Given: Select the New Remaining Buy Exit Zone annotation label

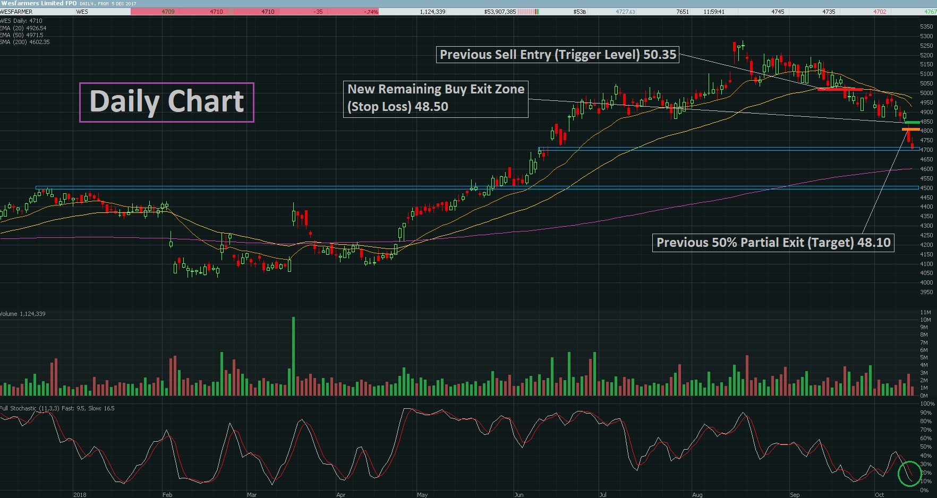Looking at the screenshot, I should click(x=436, y=98).
